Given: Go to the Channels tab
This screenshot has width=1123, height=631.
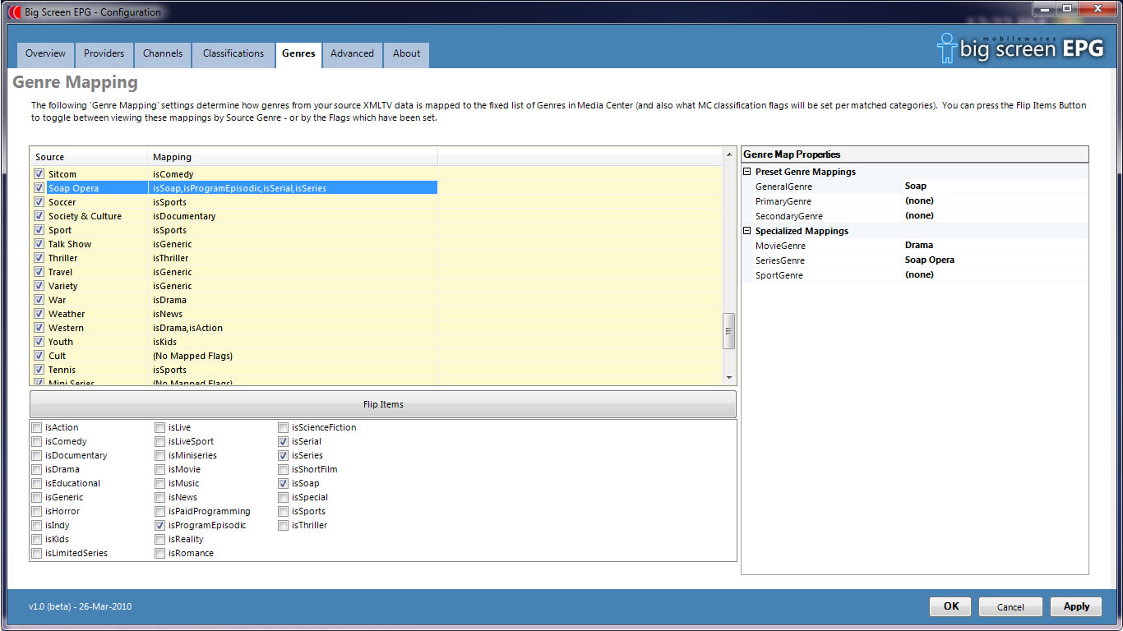Looking at the screenshot, I should click(163, 54).
